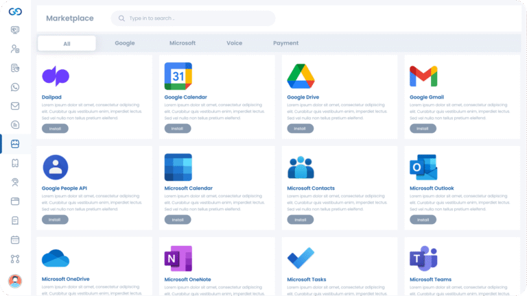Open the dashboard monitor icon in sidebar

point(15,30)
